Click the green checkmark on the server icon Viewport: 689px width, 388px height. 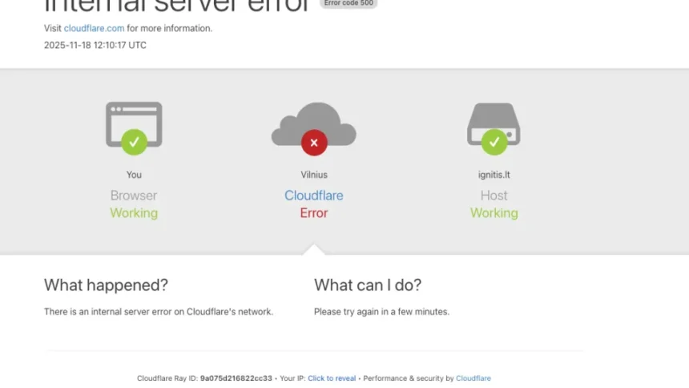point(494,143)
